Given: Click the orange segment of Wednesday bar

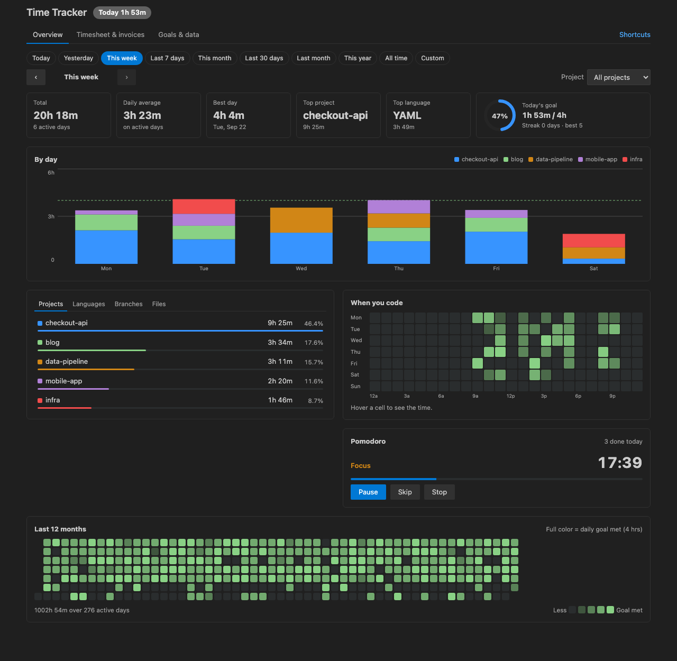Looking at the screenshot, I should 301,220.
